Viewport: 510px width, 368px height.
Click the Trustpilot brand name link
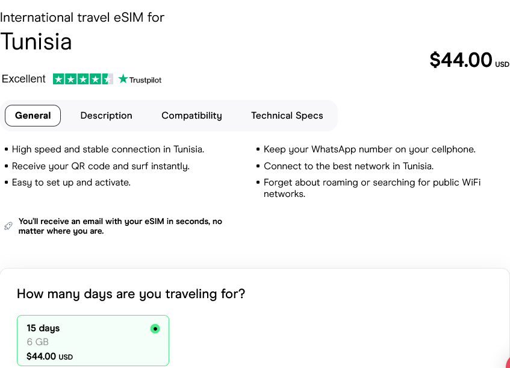tap(145, 80)
